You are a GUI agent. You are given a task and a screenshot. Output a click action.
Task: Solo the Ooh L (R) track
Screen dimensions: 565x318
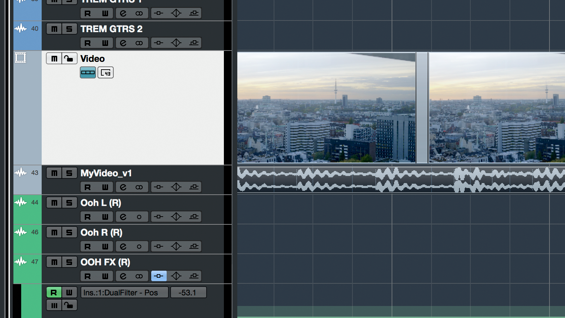(x=69, y=203)
